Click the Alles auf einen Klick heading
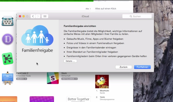The image size is (173, 102). tap(106, 9)
